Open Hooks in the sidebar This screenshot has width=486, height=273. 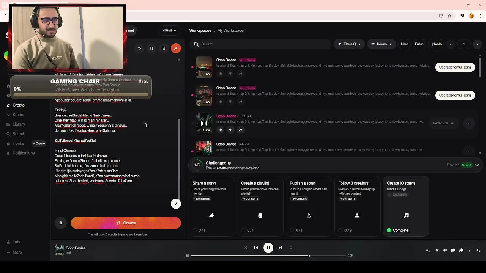[x=18, y=143]
